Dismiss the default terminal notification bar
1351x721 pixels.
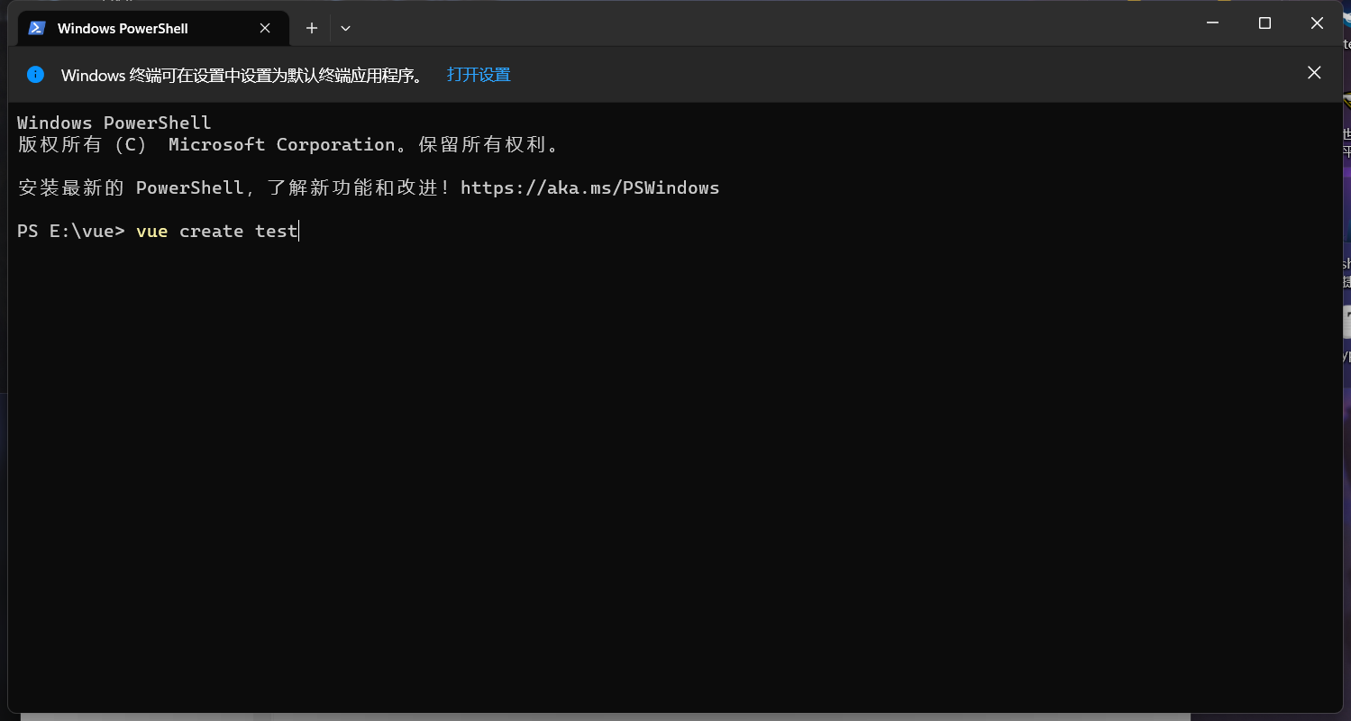1314,73
